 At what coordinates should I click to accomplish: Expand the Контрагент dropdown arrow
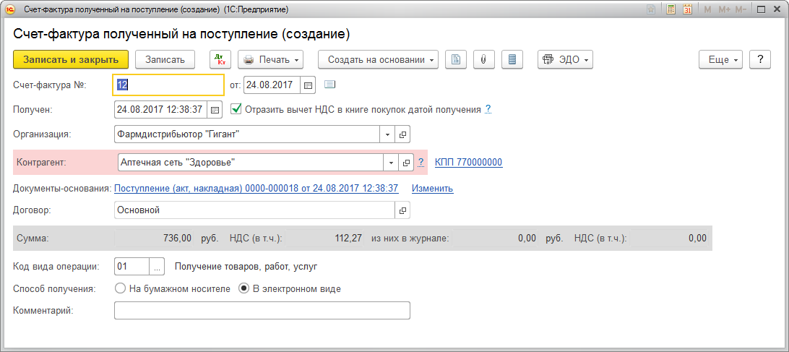391,162
